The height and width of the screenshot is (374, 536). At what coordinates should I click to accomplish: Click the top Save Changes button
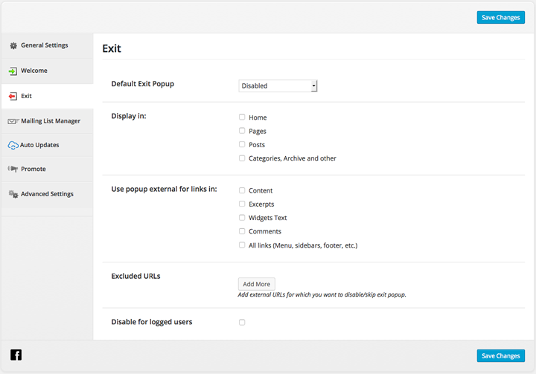click(501, 17)
